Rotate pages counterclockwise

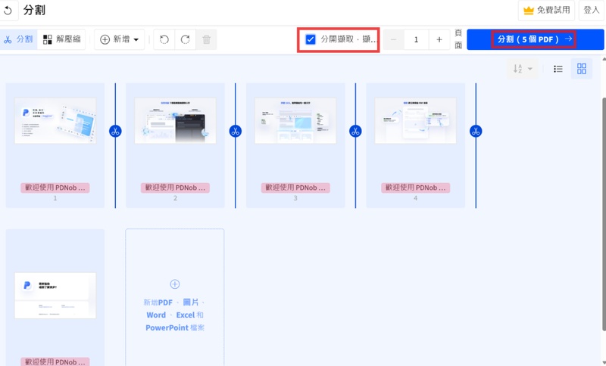[x=164, y=39]
